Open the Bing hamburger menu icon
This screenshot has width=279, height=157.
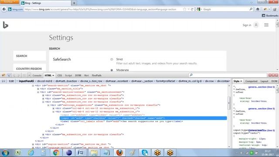(x=266, y=25)
